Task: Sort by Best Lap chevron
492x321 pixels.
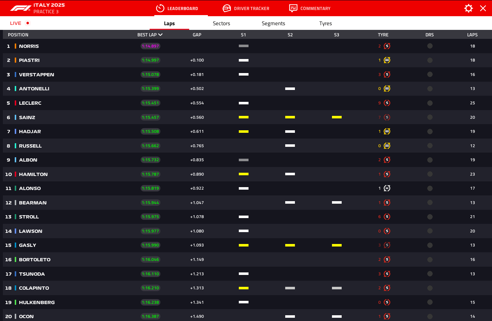Action: [160, 35]
